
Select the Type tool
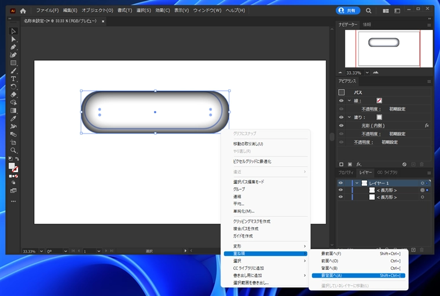13,79
